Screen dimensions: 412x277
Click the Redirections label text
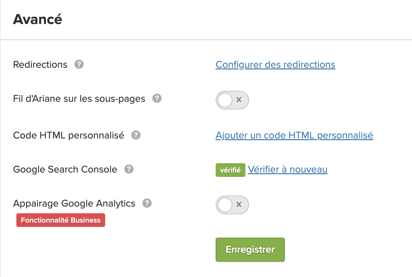pos(40,64)
